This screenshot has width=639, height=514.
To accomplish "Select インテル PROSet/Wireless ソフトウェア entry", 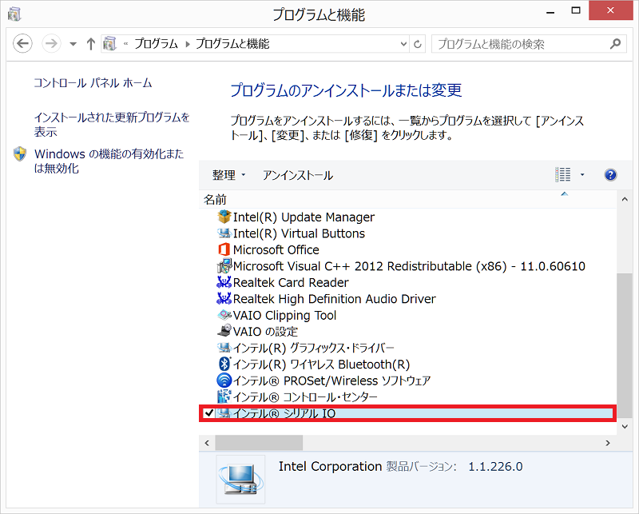I will tap(331, 381).
